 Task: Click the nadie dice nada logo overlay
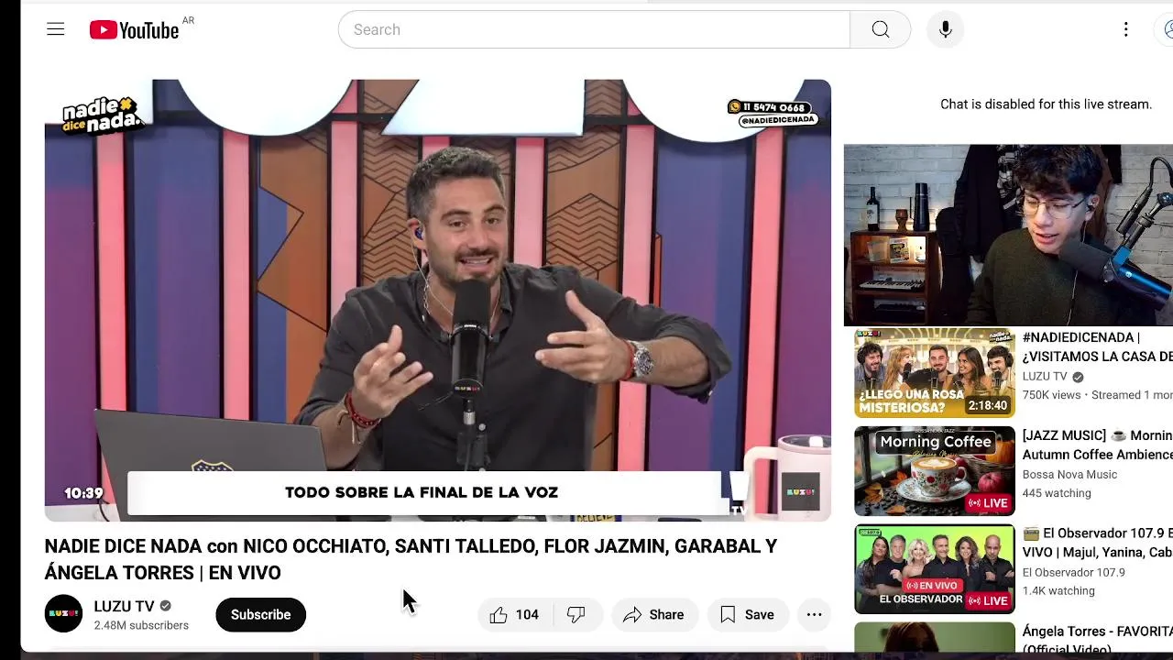(103, 115)
